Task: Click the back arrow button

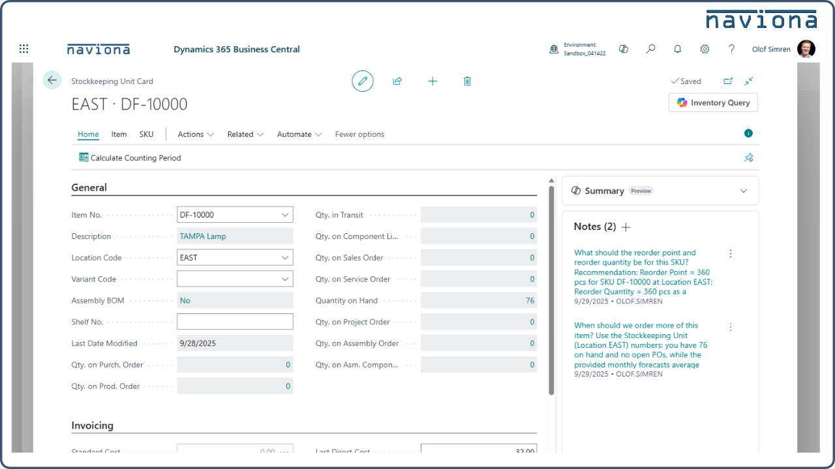Action: point(52,80)
